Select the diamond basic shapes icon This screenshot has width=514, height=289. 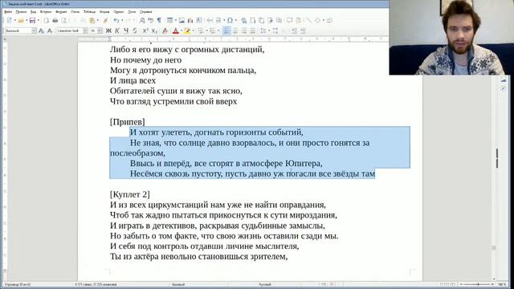point(317,20)
